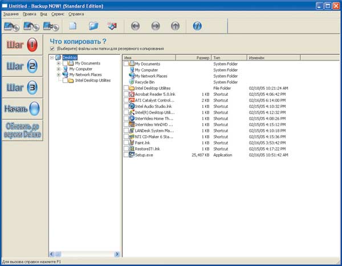Click My Computer icon in file list
Viewport: 342px width, 266px height.
tap(132, 70)
